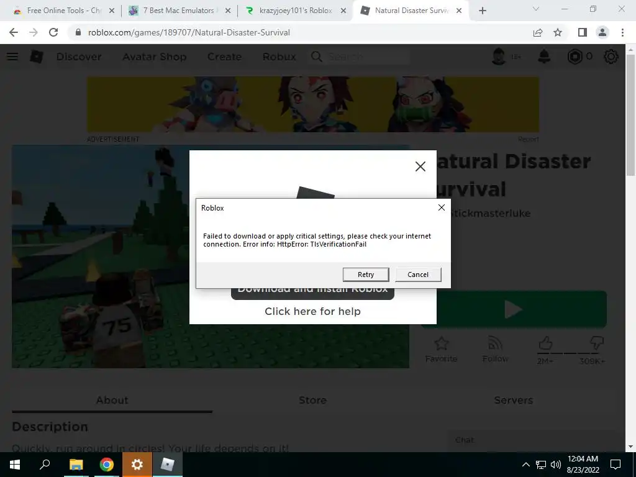
Task: Open Robux in Roblox navigation
Action: pos(279,57)
